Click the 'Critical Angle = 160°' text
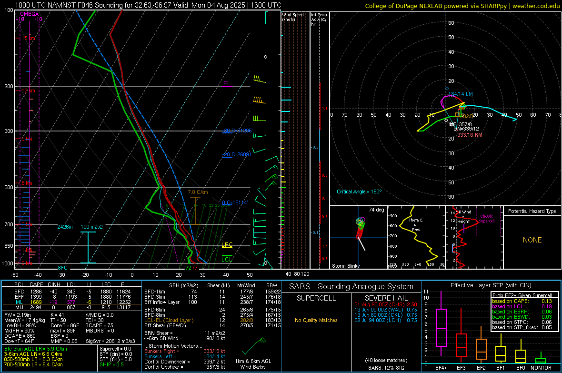 (x=359, y=192)
